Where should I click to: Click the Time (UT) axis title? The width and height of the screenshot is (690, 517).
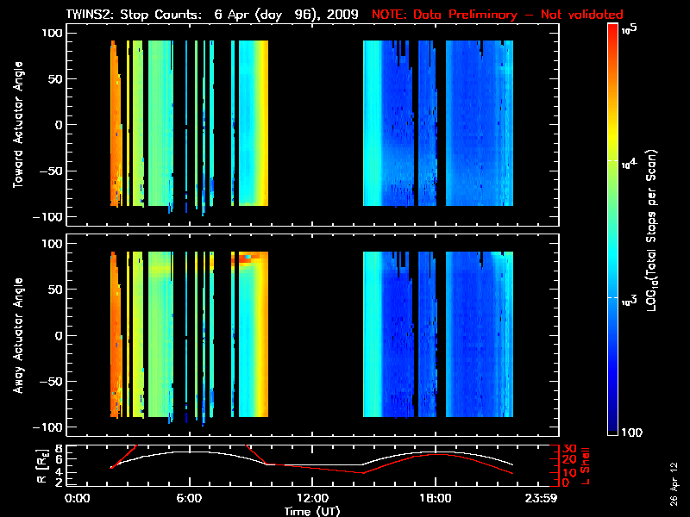pyautogui.click(x=312, y=510)
